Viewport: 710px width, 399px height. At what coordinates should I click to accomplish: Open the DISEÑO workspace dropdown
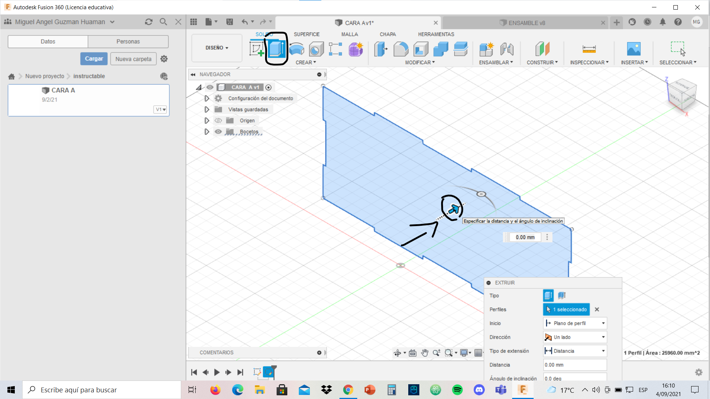coord(217,48)
